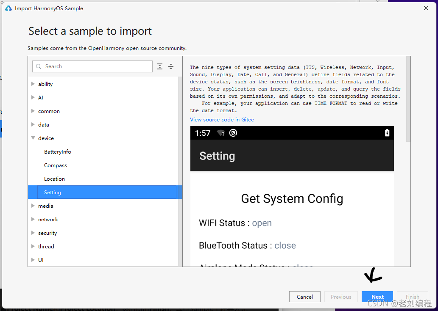438x311 pixels.
Task: Click the wifi icon in preview status bar
Action: [220, 133]
